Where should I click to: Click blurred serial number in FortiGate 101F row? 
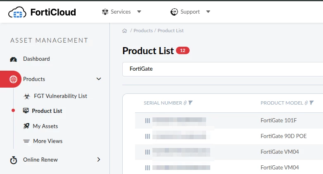(x=179, y=121)
